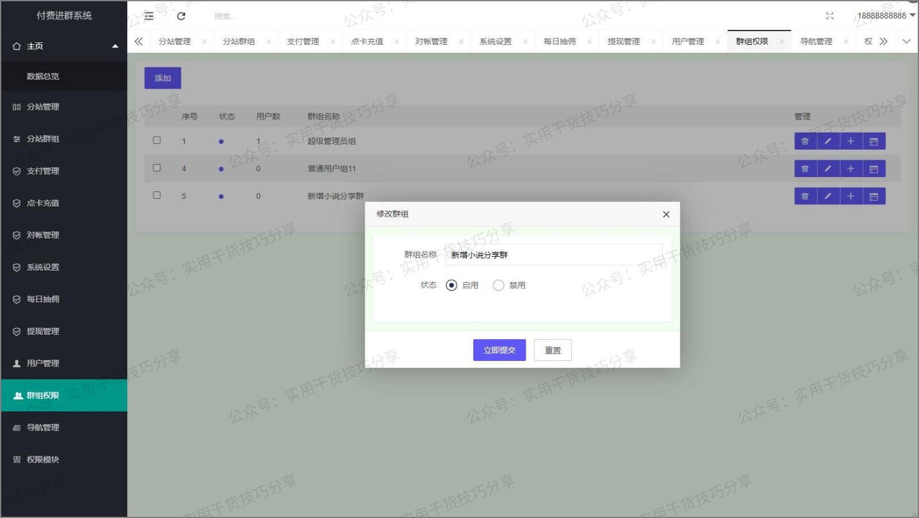Delete 新增小说分享群 via its trash icon
This screenshot has width=919, height=518.
pyautogui.click(x=804, y=196)
